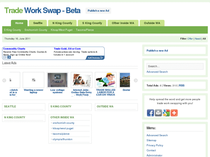Image resolution: width=210 pixels, height=157 pixels.
Task: Open Contact in Menu list
Action: (151, 150)
